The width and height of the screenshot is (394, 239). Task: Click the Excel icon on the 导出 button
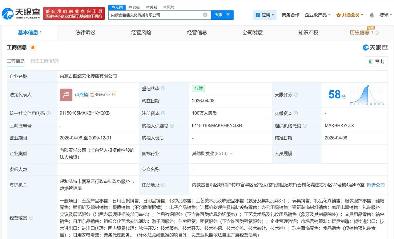point(371,61)
